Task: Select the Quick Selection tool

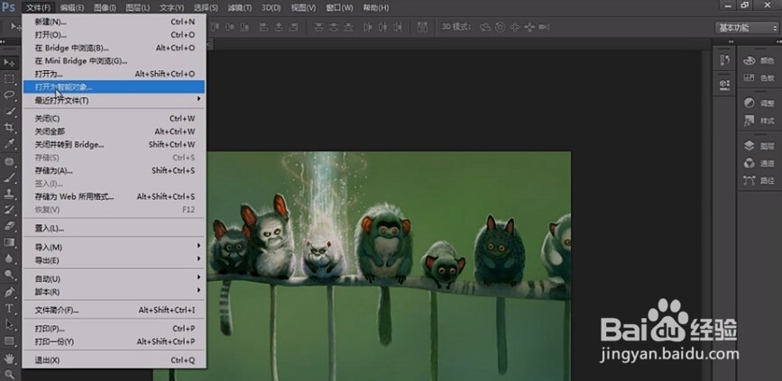Action: 9,111
